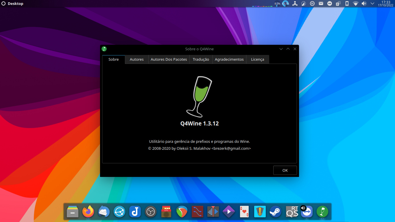Open the fan-shaped tray icon
The height and width of the screenshot is (222, 395).
click(295, 4)
